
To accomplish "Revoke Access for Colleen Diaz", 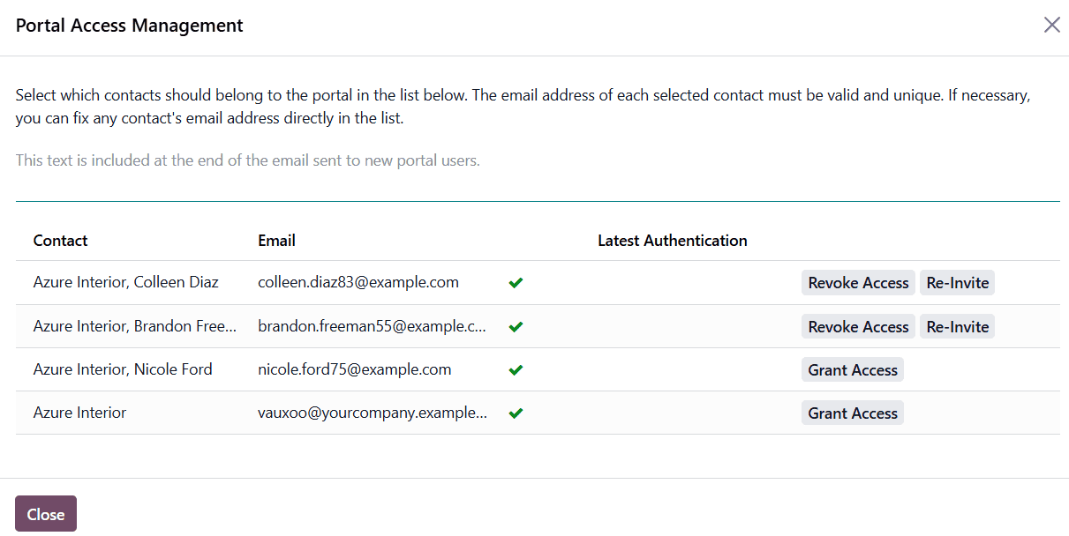I will click(x=858, y=283).
